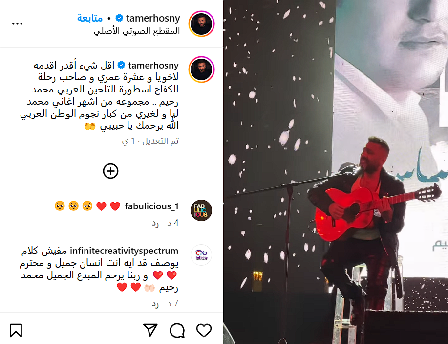Save post with the bookmark icon

(x=16, y=331)
